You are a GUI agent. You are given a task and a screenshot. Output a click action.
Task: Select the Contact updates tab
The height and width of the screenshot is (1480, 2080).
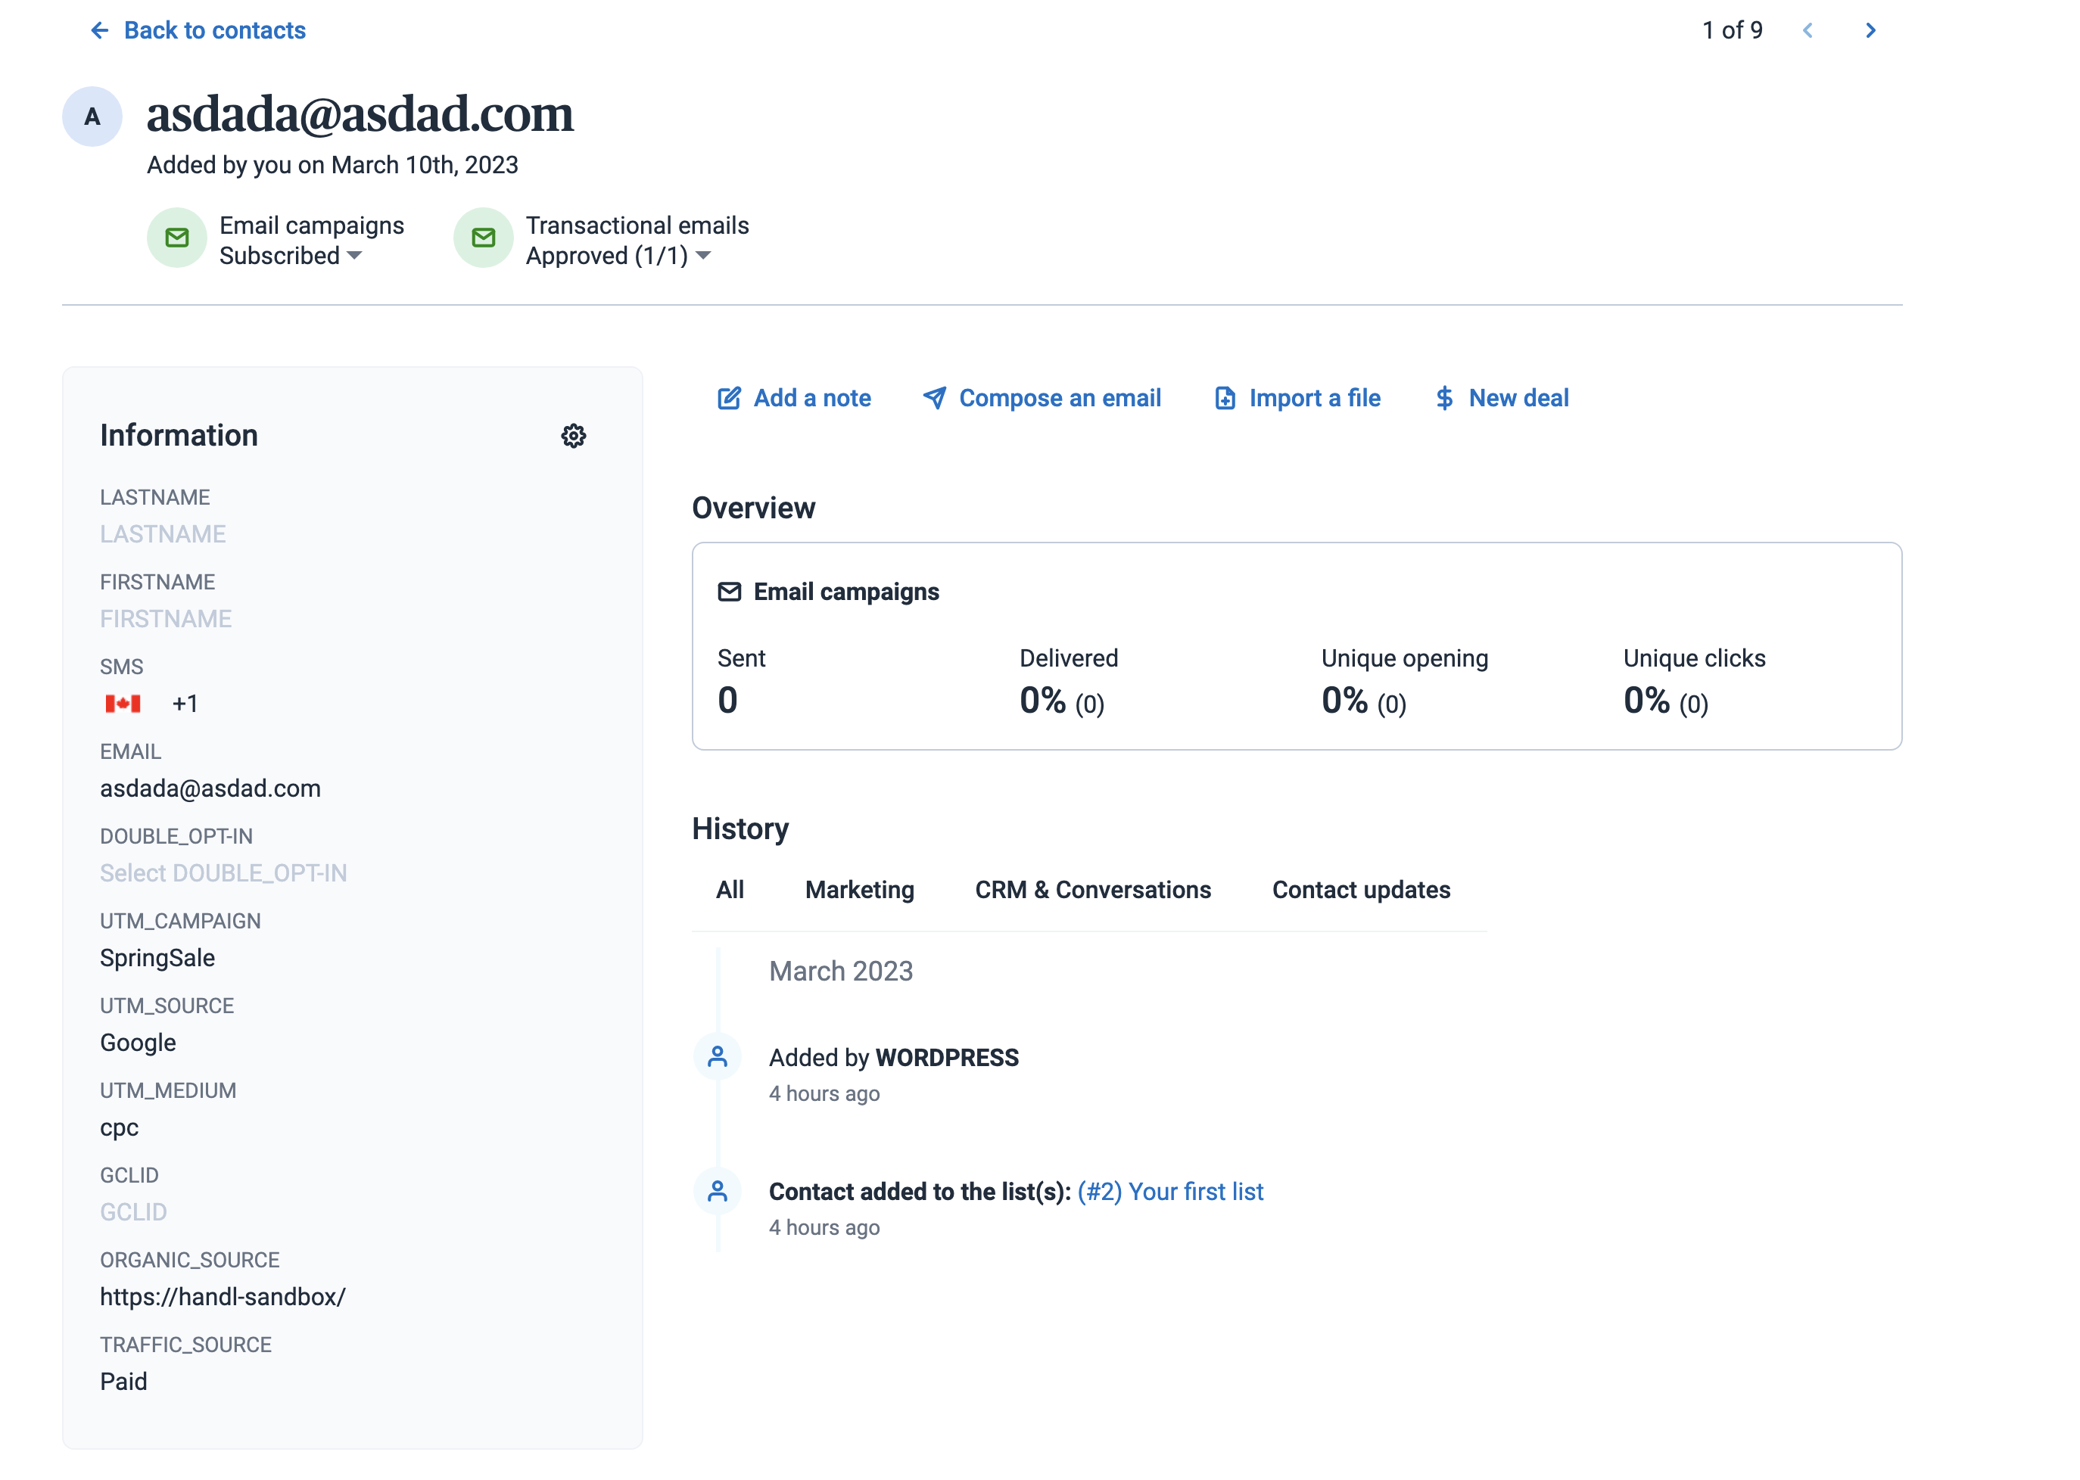pyautogui.click(x=1360, y=890)
